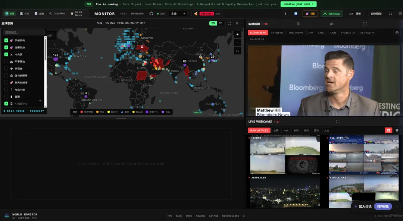
Task: Click Reserve your spot button
Action: 299,4
